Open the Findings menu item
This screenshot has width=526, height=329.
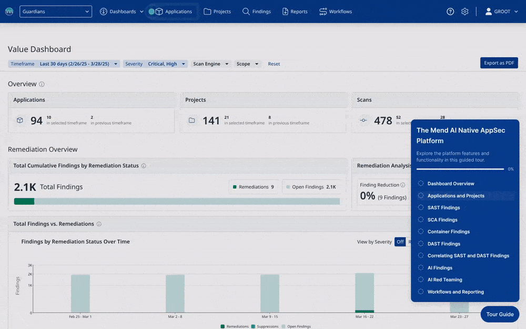pyautogui.click(x=257, y=12)
